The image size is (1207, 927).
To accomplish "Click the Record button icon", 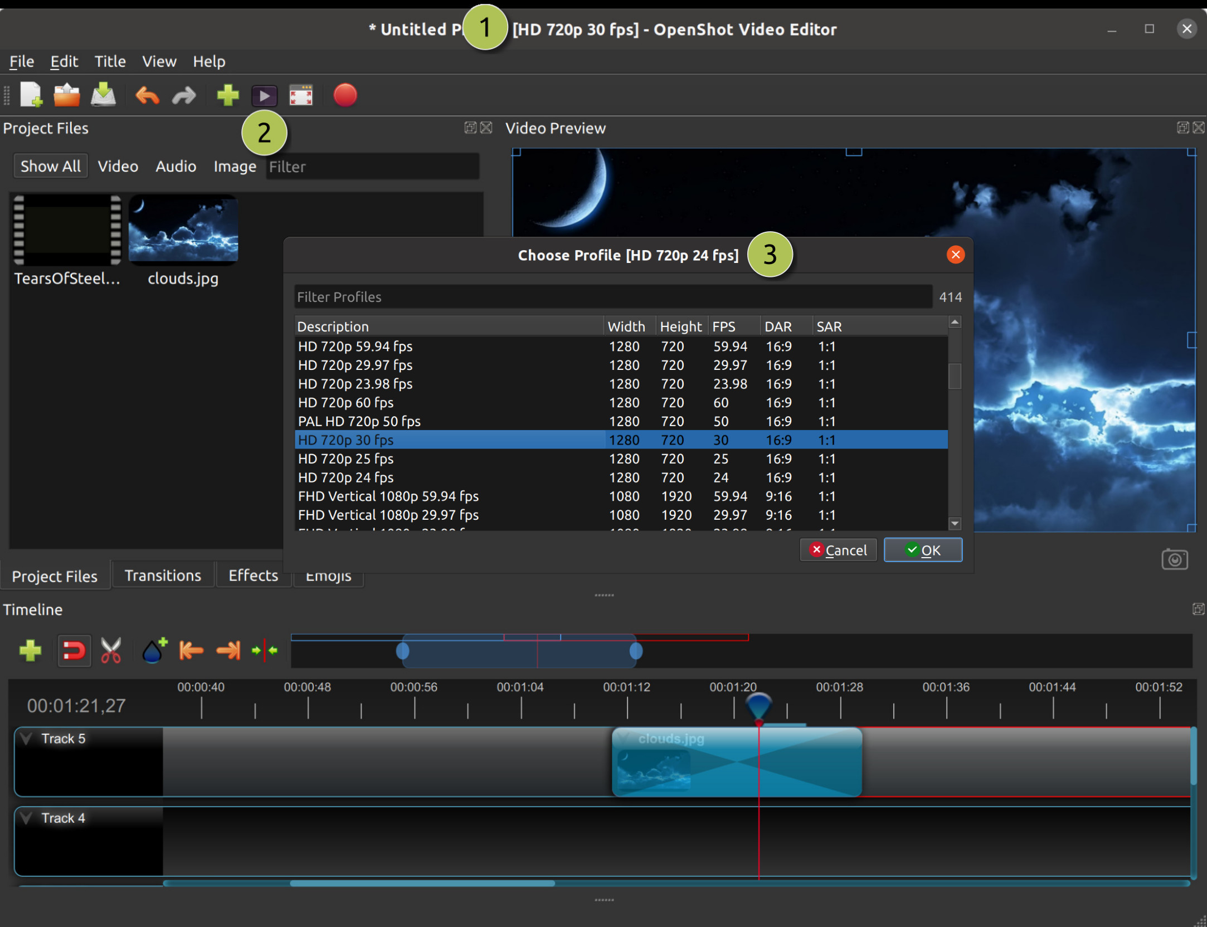I will (x=345, y=95).
